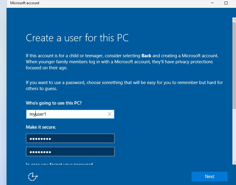The width and height of the screenshot is (236, 185).
Task: Click the Microsoft account title bar text
Action: point(25,3)
